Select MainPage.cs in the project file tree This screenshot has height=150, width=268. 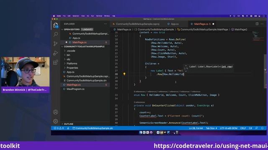(x=85, y=85)
